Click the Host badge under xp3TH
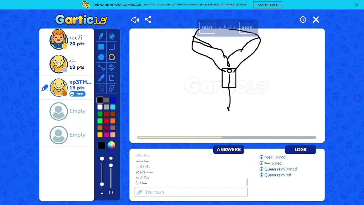Viewport: 364px width, 205px height. coord(77,94)
